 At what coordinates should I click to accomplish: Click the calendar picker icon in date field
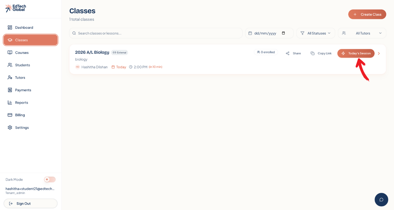pos(283,33)
